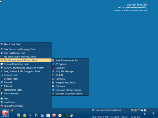Click the Active@ Boot Disk desktop title
158x118 pixels.
click(137, 5)
